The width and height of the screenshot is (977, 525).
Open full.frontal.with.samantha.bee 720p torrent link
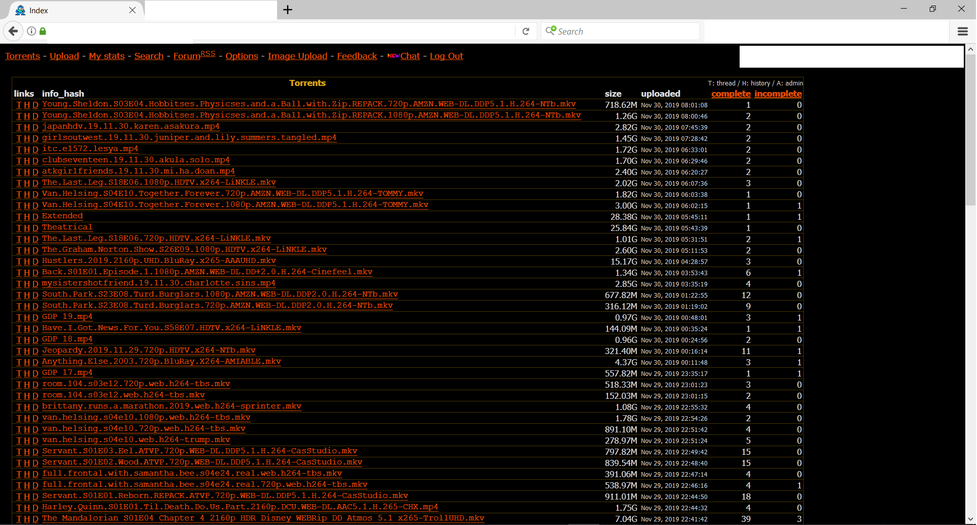(x=204, y=485)
